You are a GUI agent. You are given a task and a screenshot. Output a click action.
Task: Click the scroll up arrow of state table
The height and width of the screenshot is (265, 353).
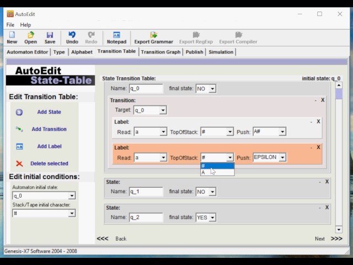pos(339,86)
